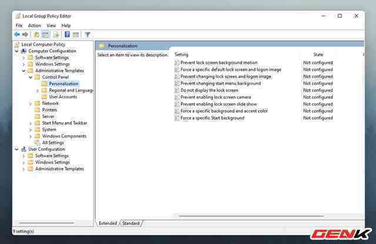Image resolution: width=376 pixels, height=244 pixels.
Task: Click the Server folder icon
Action: [38, 116]
